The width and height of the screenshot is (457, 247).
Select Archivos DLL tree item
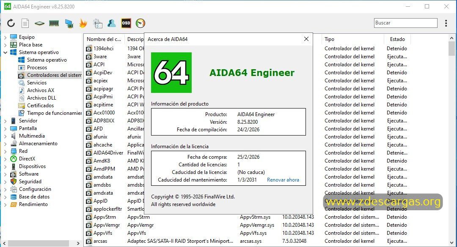(41, 98)
